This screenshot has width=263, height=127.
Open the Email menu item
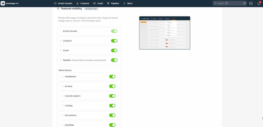coord(98,3)
